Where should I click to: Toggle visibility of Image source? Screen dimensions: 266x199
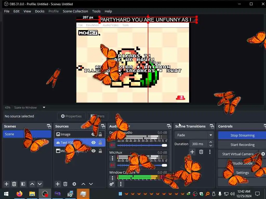tap(93, 134)
